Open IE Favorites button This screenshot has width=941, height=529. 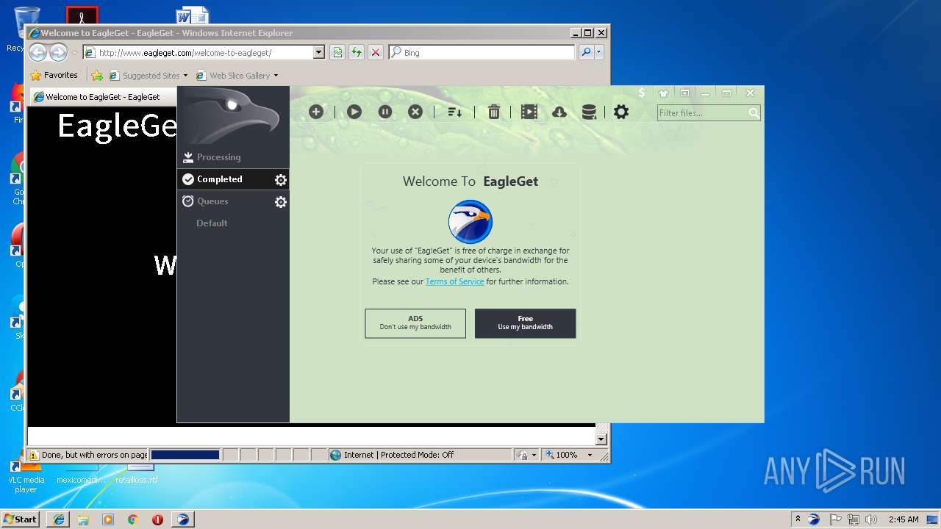coord(54,75)
